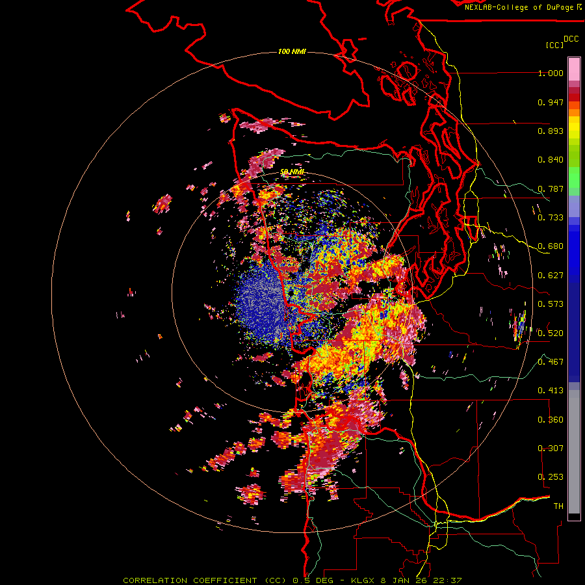Select the 0.253 scale value
This screenshot has width=585, height=585.
tap(551, 477)
